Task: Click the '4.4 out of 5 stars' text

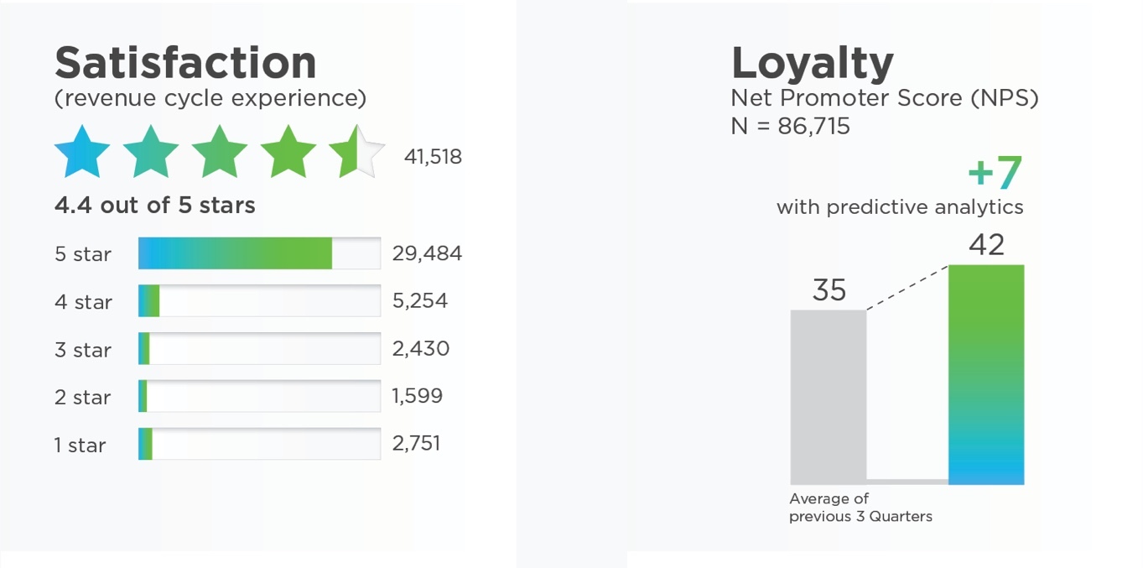Action: [x=155, y=206]
